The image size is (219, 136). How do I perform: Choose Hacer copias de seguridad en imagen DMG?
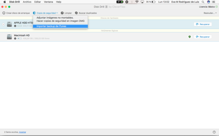pyautogui.click(x=60, y=21)
